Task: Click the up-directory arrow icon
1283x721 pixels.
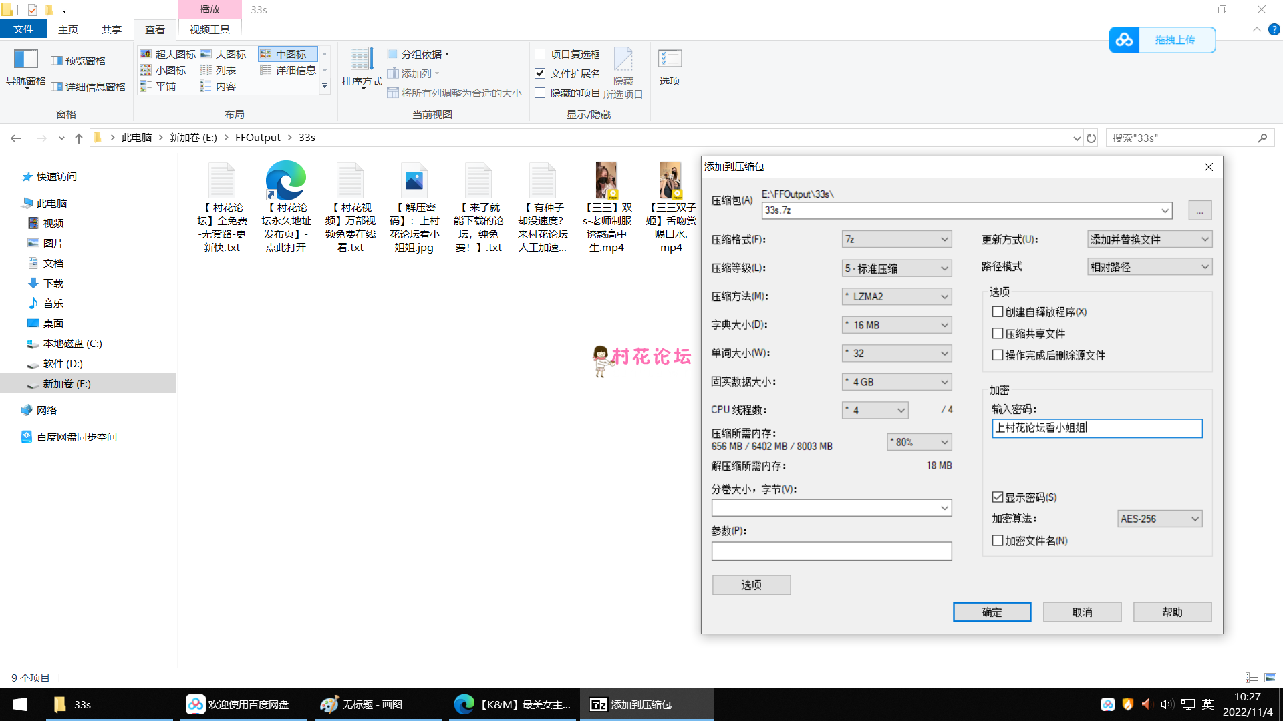Action: click(x=79, y=138)
